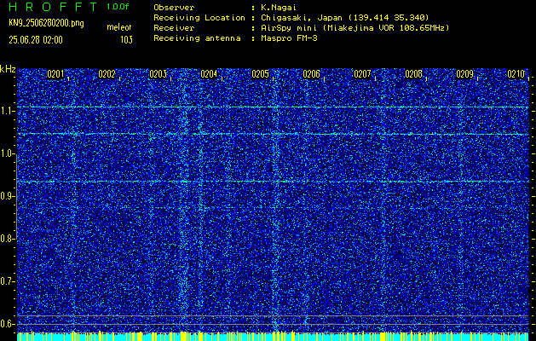Viewport: 536px width, 341px height.
Task: Click the 0201 time marker
Action: click(x=55, y=74)
